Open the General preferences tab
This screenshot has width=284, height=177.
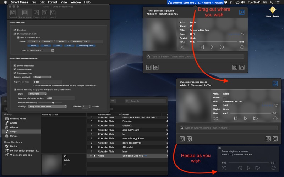tap(13, 14)
